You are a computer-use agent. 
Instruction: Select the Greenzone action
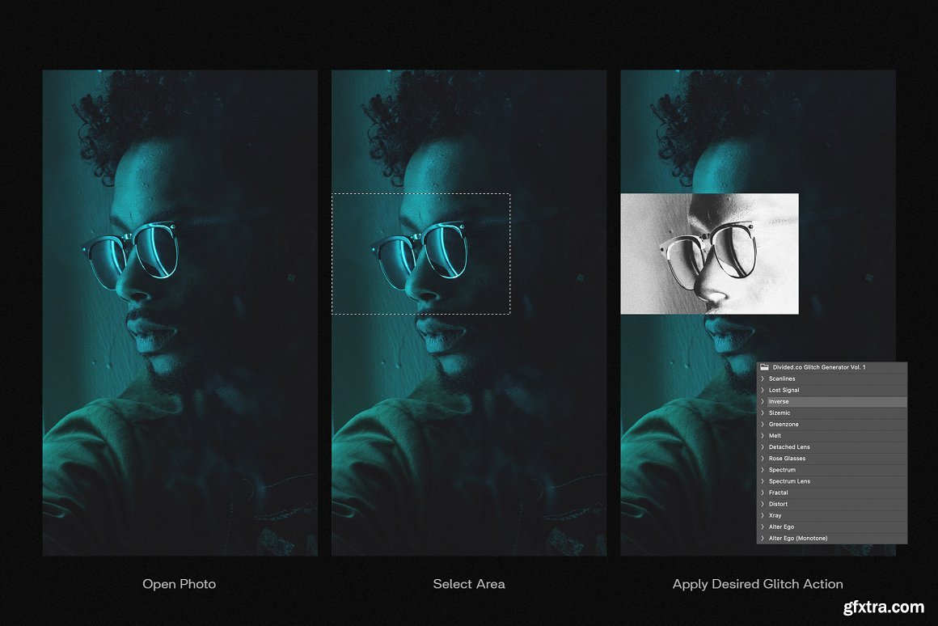tap(783, 425)
